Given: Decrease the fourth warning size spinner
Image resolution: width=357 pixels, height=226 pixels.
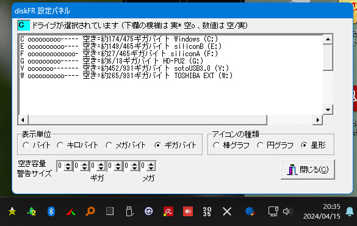Looking at the screenshot, I should [118, 169].
